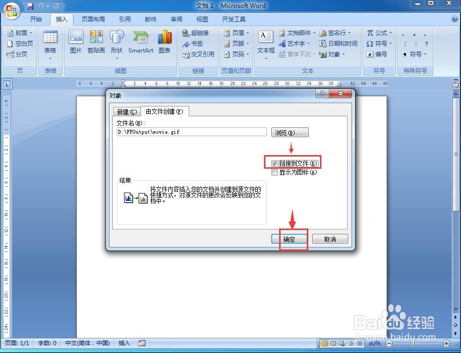Open the View (视图) tab
The width and height of the screenshot is (461, 353).
(x=202, y=19)
